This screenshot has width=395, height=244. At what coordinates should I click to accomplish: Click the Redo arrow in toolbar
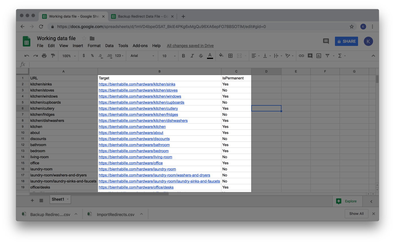click(x=36, y=56)
